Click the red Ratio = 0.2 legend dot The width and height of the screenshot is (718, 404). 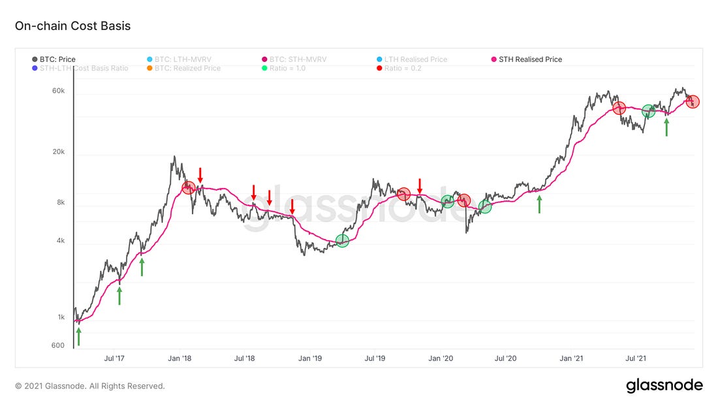pos(379,68)
